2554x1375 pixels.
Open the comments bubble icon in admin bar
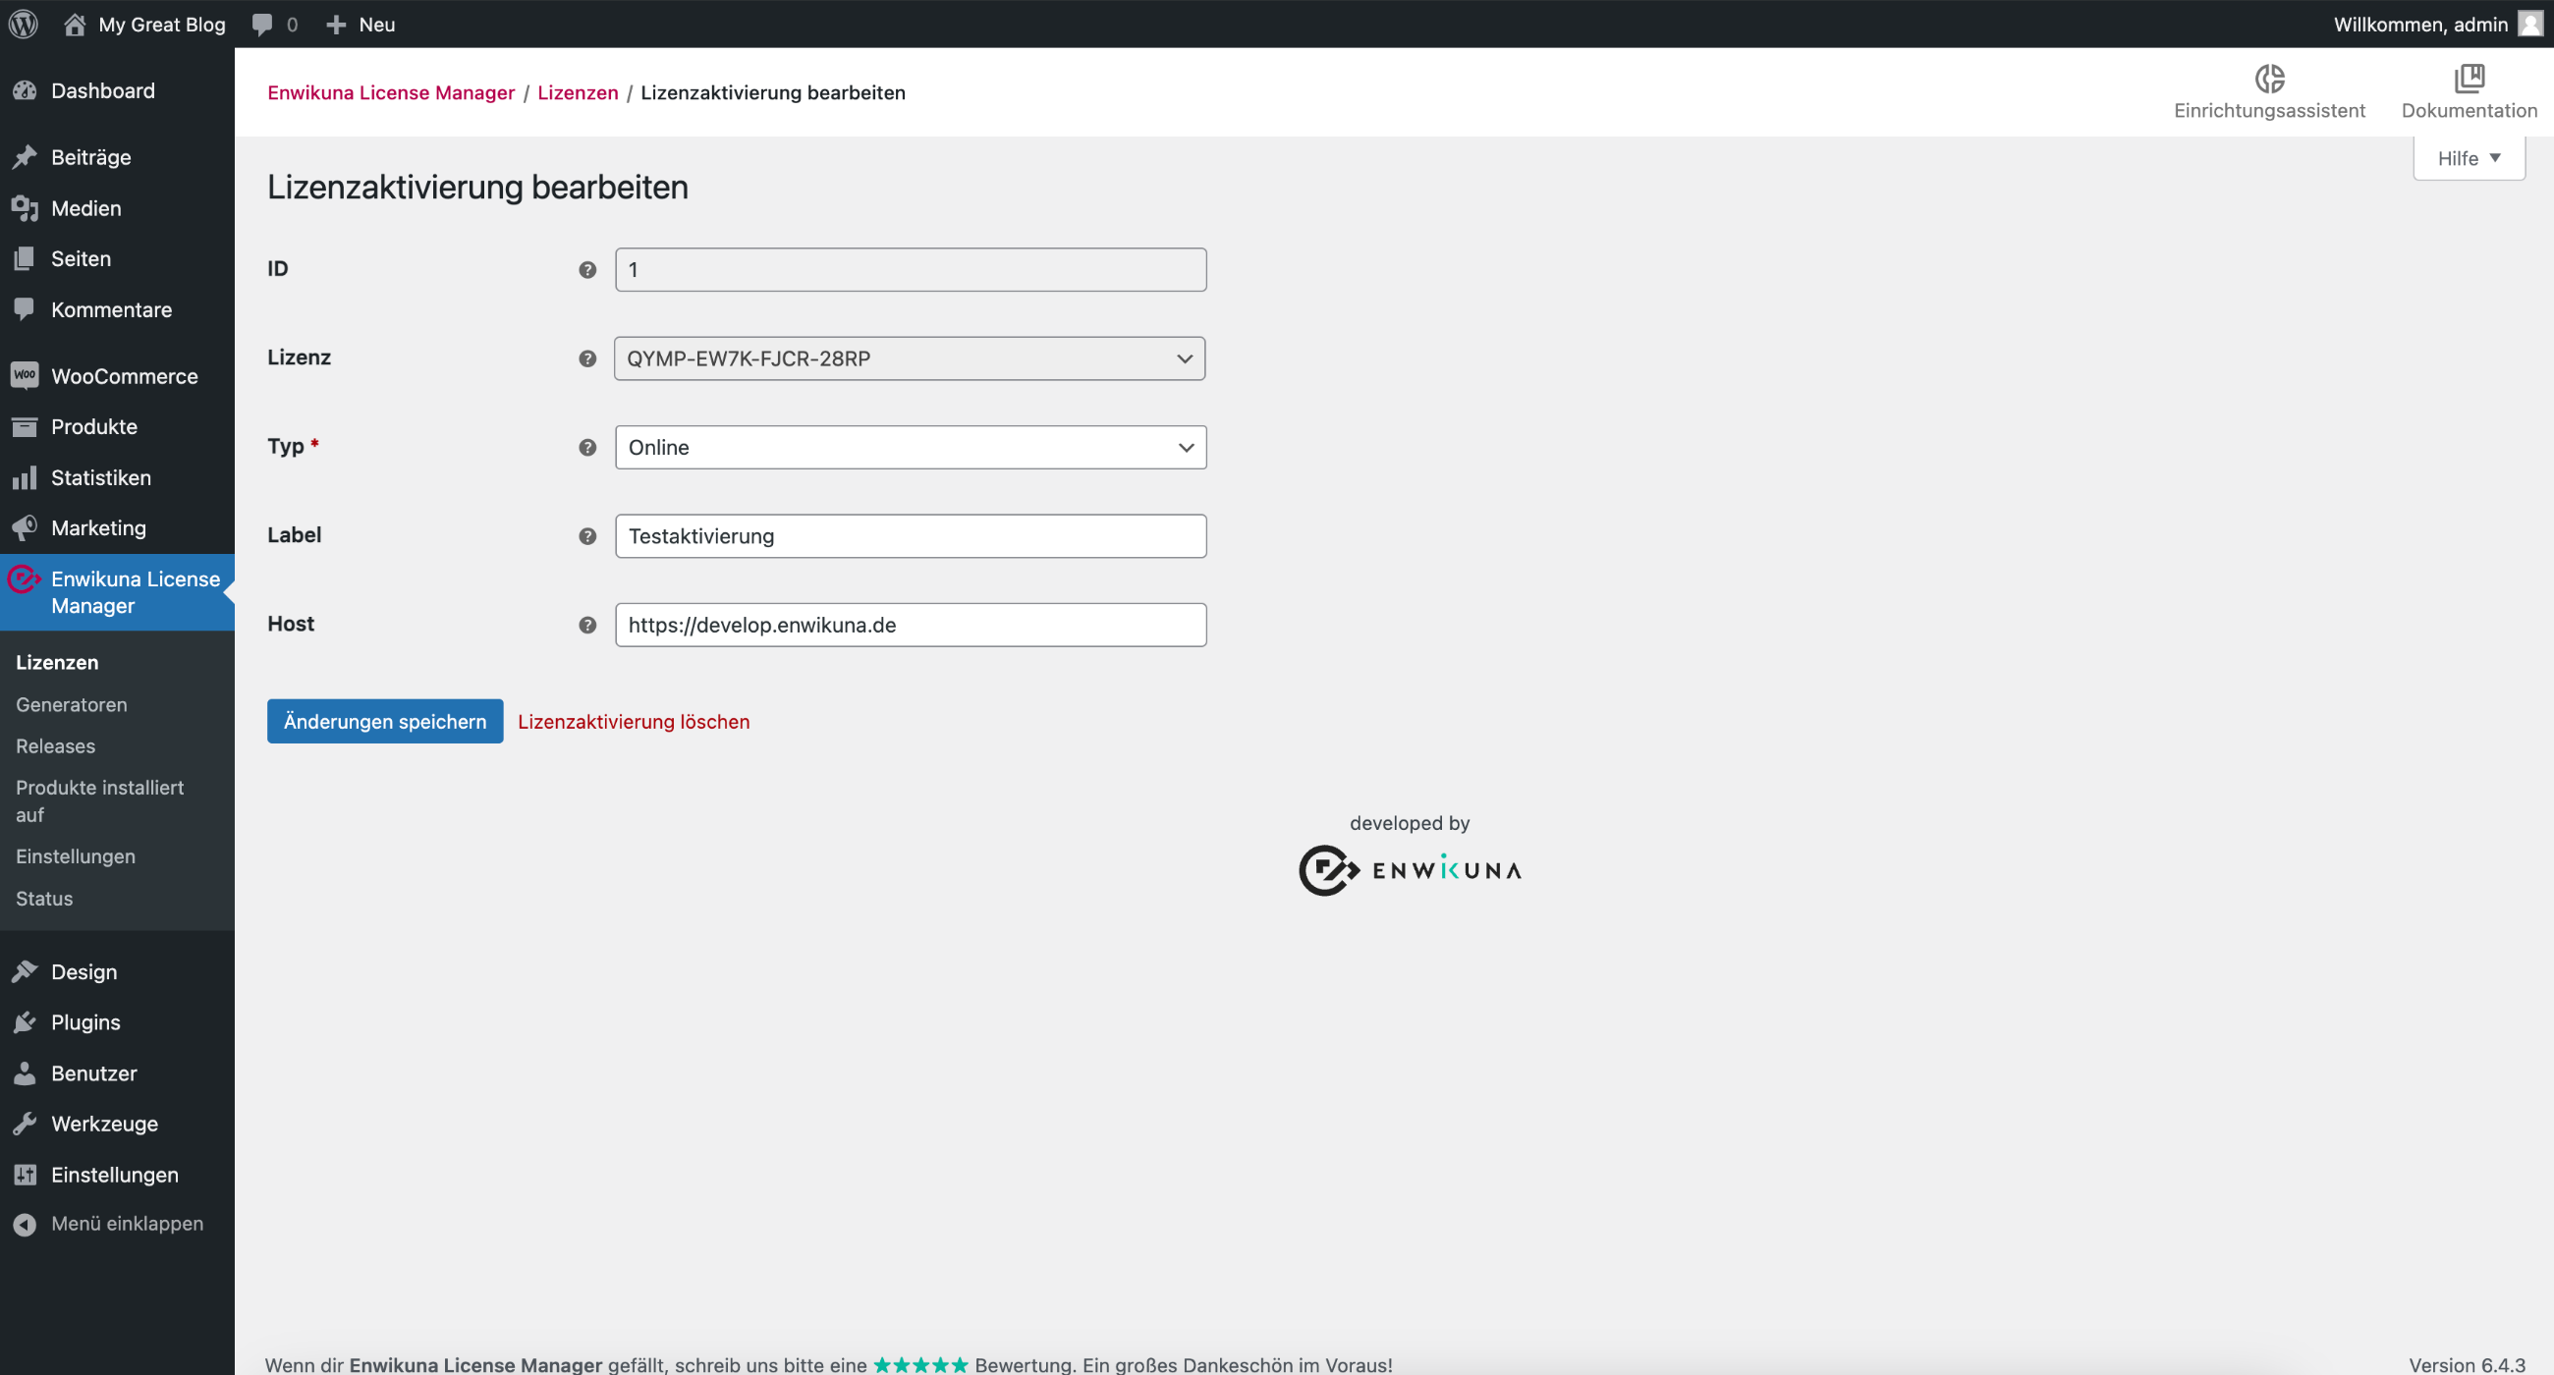[261, 25]
